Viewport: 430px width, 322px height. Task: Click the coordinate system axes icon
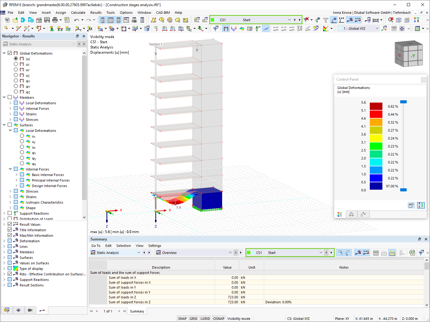pos(416,20)
